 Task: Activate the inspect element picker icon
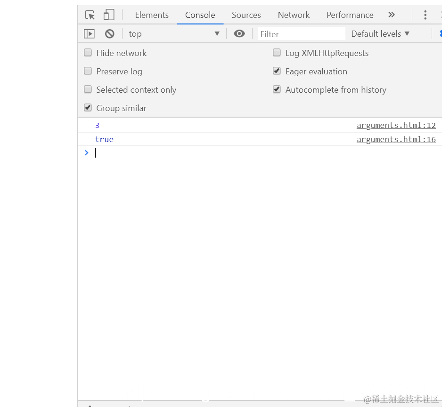point(90,15)
